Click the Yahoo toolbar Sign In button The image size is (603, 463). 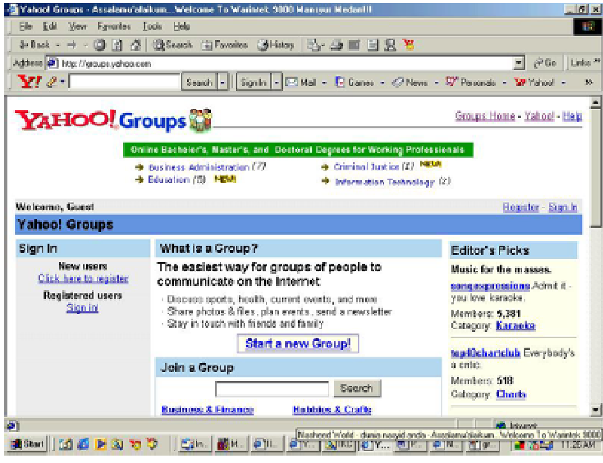254,82
